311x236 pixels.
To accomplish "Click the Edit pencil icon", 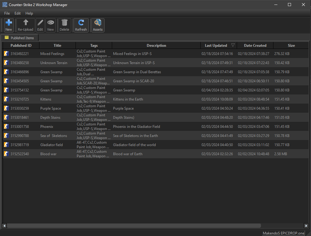I will tap(40, 22).
